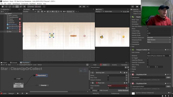This screenshot has height=97, width=173.
Task: Enable the Detach Children checkbox
Action: pyautogui.click(x=108, y=80)
